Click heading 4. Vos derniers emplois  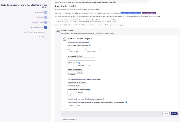pos(65,6)
